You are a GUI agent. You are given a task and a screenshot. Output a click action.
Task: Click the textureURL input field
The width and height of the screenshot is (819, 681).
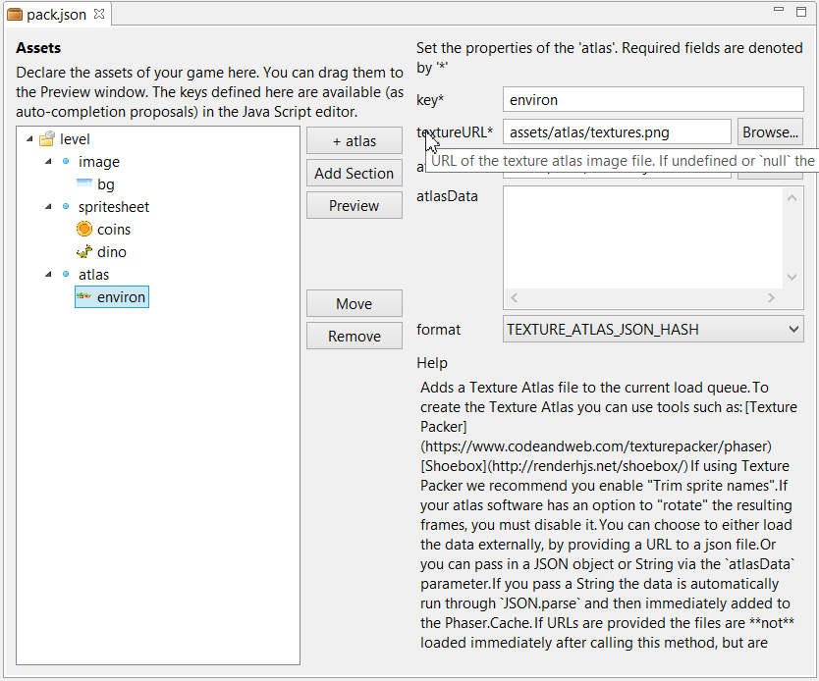click(x=617, y=132)
